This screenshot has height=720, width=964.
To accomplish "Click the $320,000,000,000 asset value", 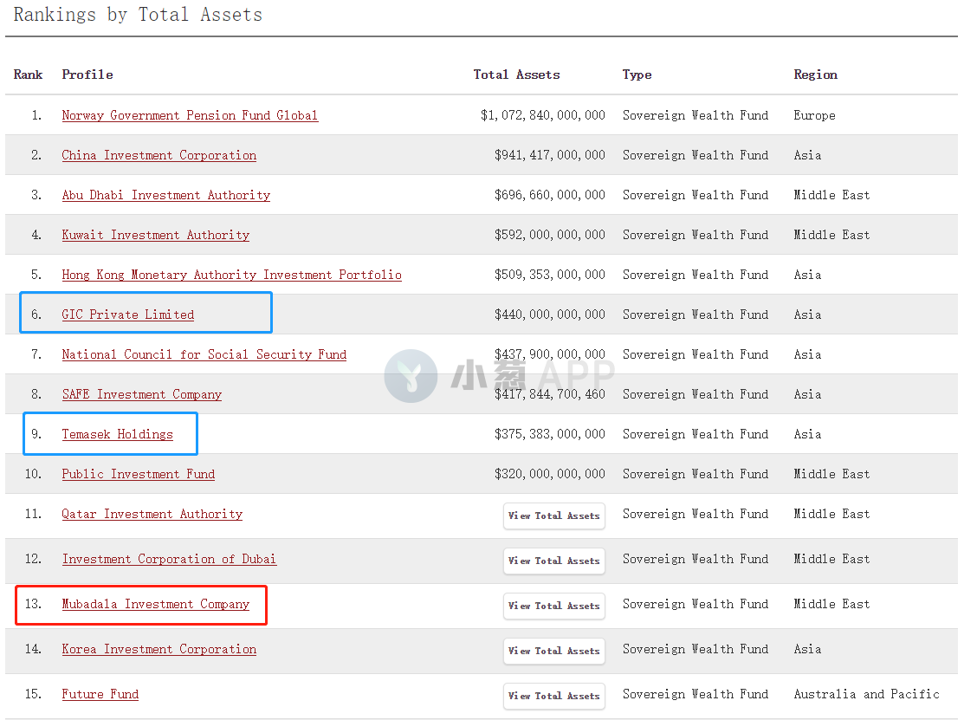I will (x=550, y=475).
